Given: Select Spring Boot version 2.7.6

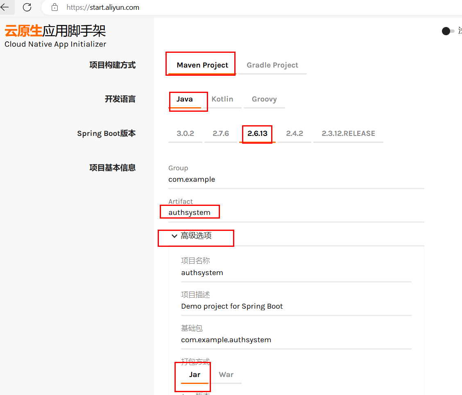Looking at the screenshot, I should 221,133.
